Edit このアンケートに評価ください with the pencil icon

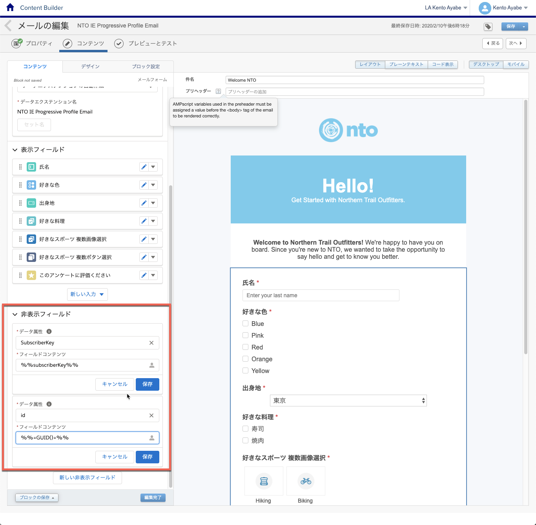(144, 275)
